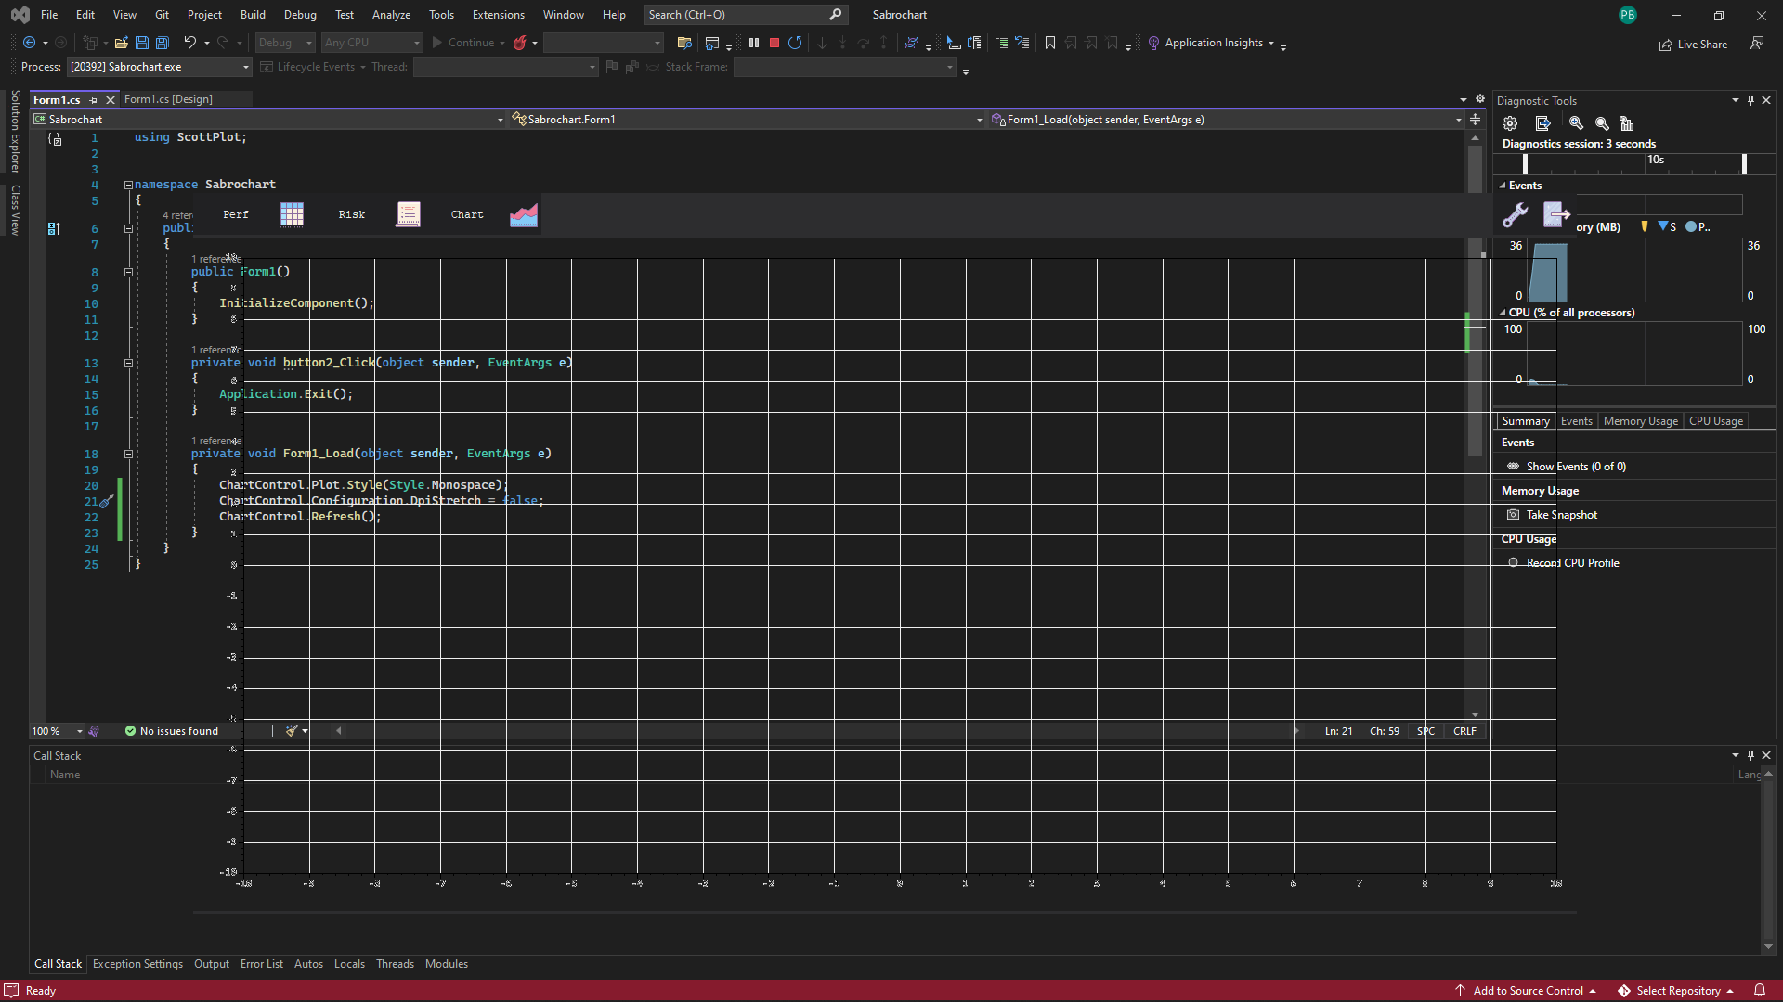The width and height of the screenshot is (1783, 1002).
Task: Switch to the Memory Usage tab
Action: pos(1640,421)
